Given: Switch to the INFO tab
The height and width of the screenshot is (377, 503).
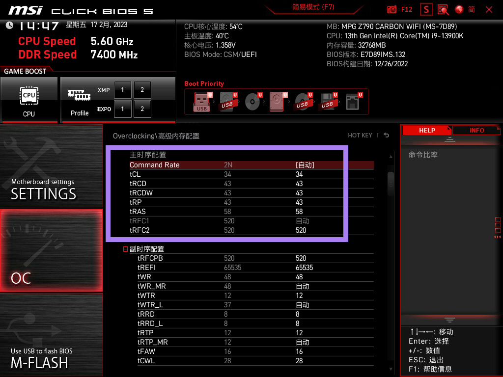Looking at the screenshot, I should click(x=476, y=131).
